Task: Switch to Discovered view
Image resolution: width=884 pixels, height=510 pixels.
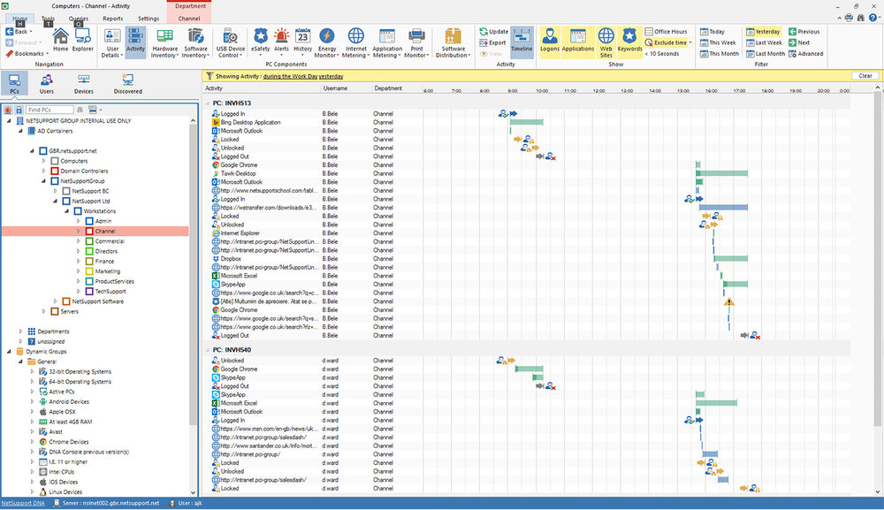Action: [128, 83]
